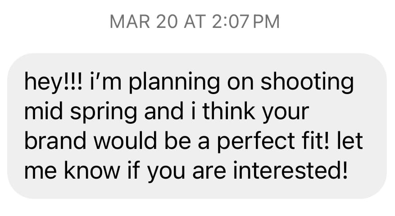Click the word "perfect" in the message
Screen dimensions: 395x216
tap(256, 141)
